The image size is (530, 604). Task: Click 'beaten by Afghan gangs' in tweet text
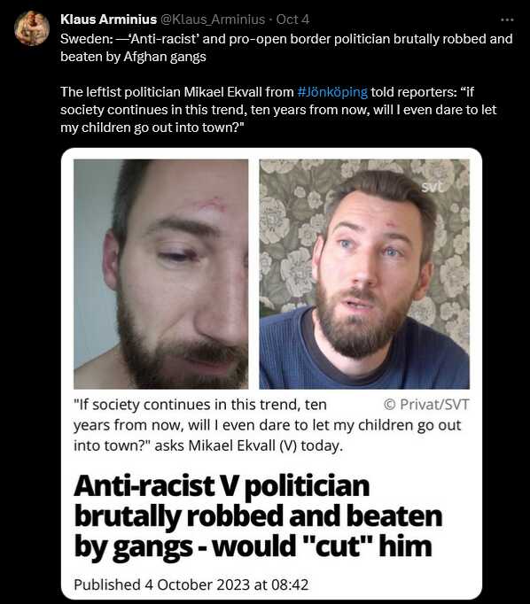pos(133,57)
